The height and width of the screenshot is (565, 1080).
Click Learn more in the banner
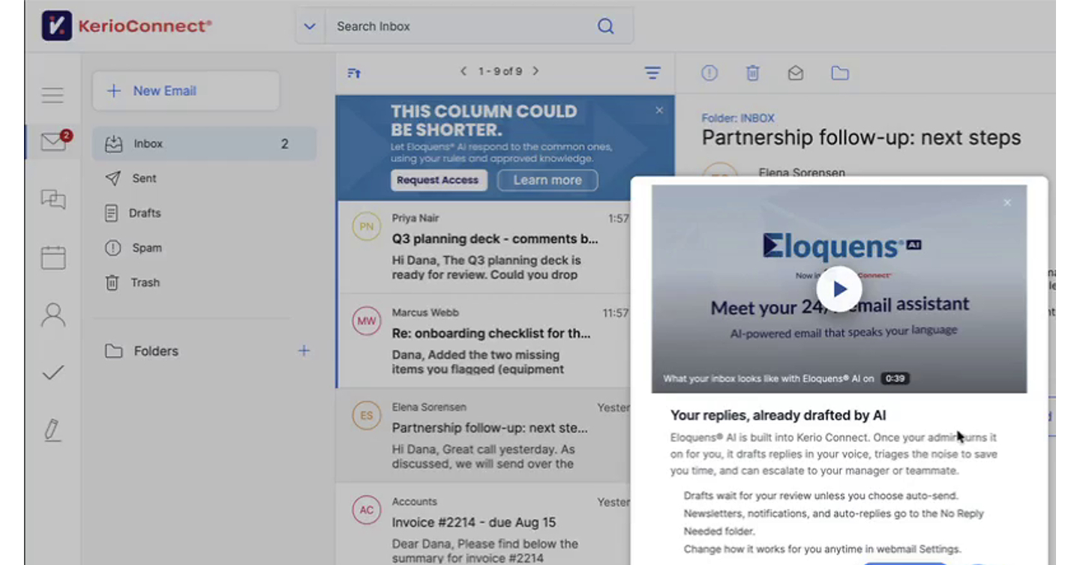coord(547,180)
